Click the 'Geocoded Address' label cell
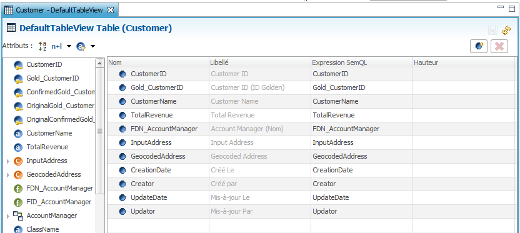520x233 pixels. pos(260,156)
